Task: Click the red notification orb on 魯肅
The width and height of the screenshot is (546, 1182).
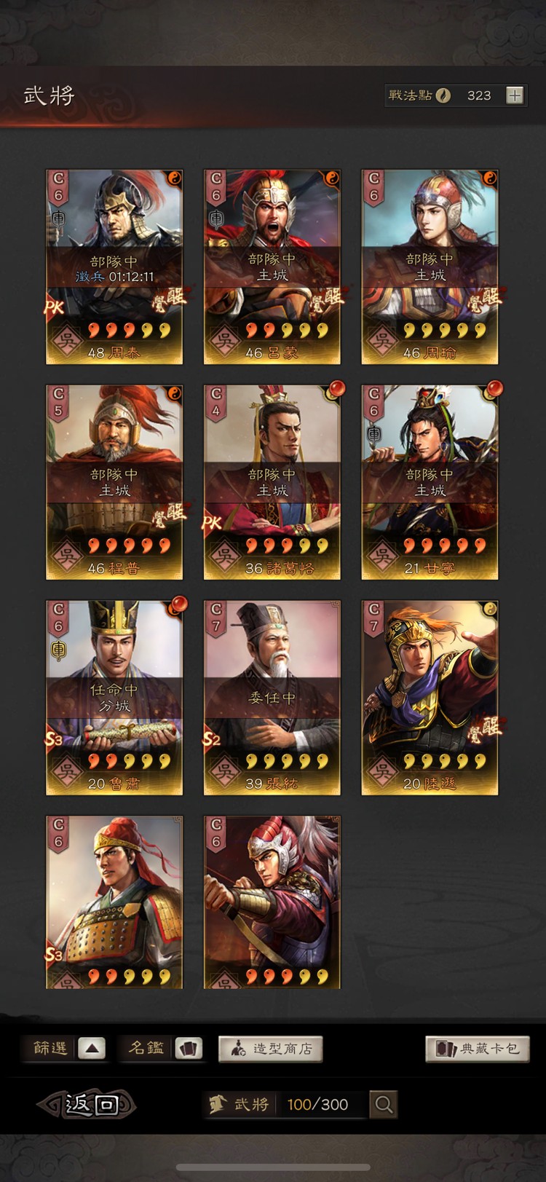Action: click(x=178, y=604)
